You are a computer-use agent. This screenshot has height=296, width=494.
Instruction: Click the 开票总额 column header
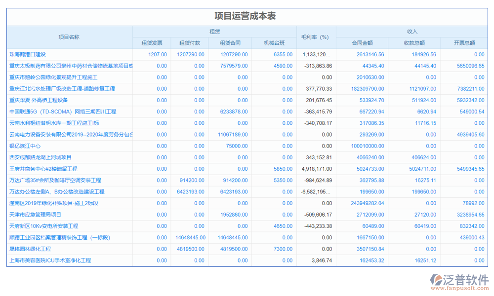(x=464, y=43)
